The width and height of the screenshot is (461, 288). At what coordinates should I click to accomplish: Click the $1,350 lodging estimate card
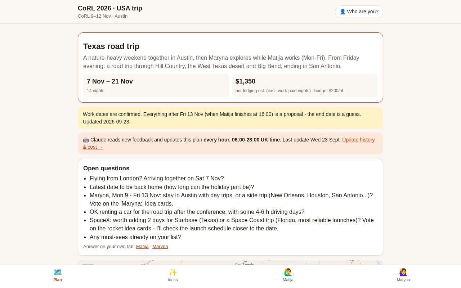click(305, 86)
